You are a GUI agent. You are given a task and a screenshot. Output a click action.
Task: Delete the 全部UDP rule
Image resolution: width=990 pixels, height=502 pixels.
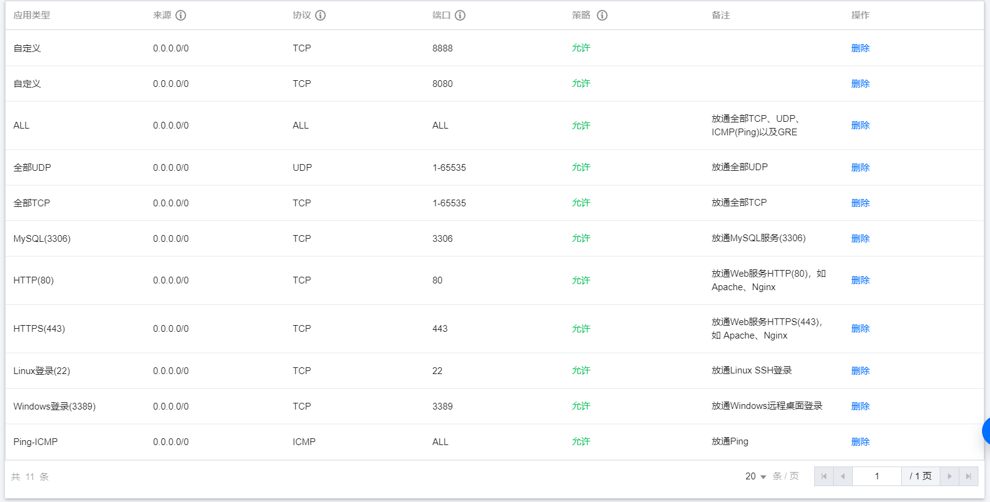(x=860, y=168)
